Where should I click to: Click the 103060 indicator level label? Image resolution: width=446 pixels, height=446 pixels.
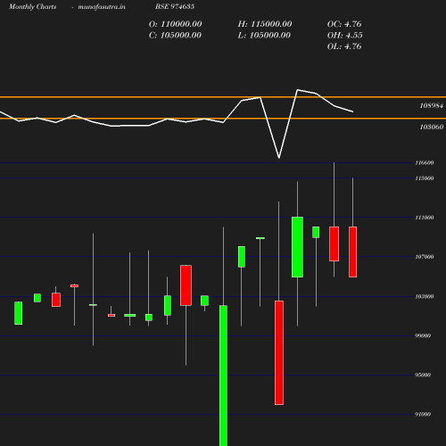[x=432, y=127]
